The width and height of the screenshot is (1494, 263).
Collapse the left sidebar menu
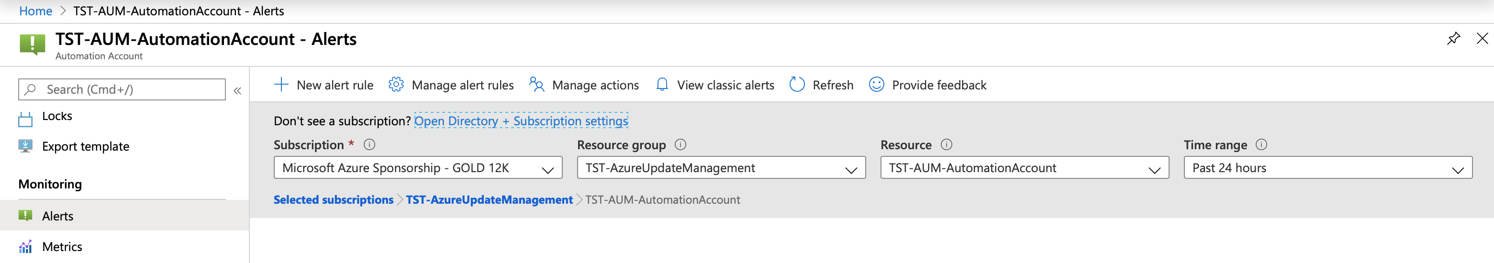pyautogui.click(x=237, y=90)
